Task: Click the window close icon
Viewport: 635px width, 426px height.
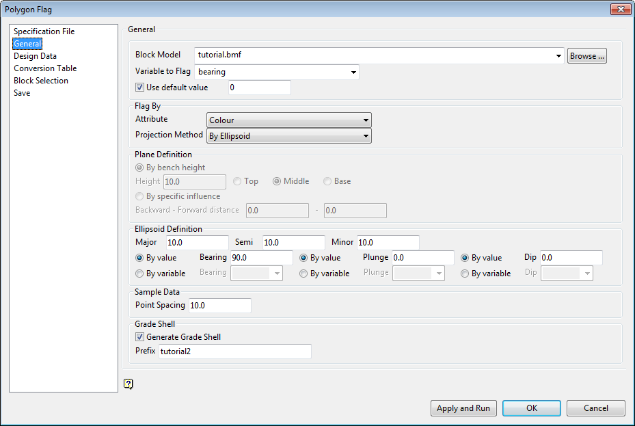Action: pos(621,9)
